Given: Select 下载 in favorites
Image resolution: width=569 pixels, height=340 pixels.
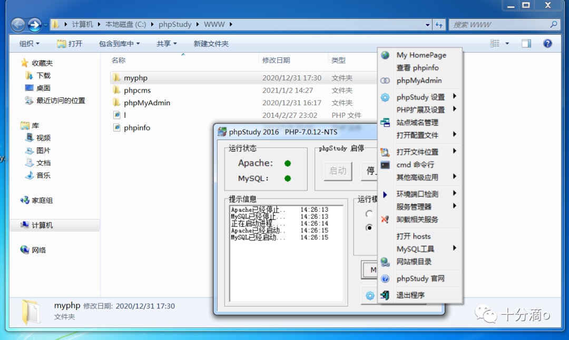Looking at the screenshot, I should (43, 75).
